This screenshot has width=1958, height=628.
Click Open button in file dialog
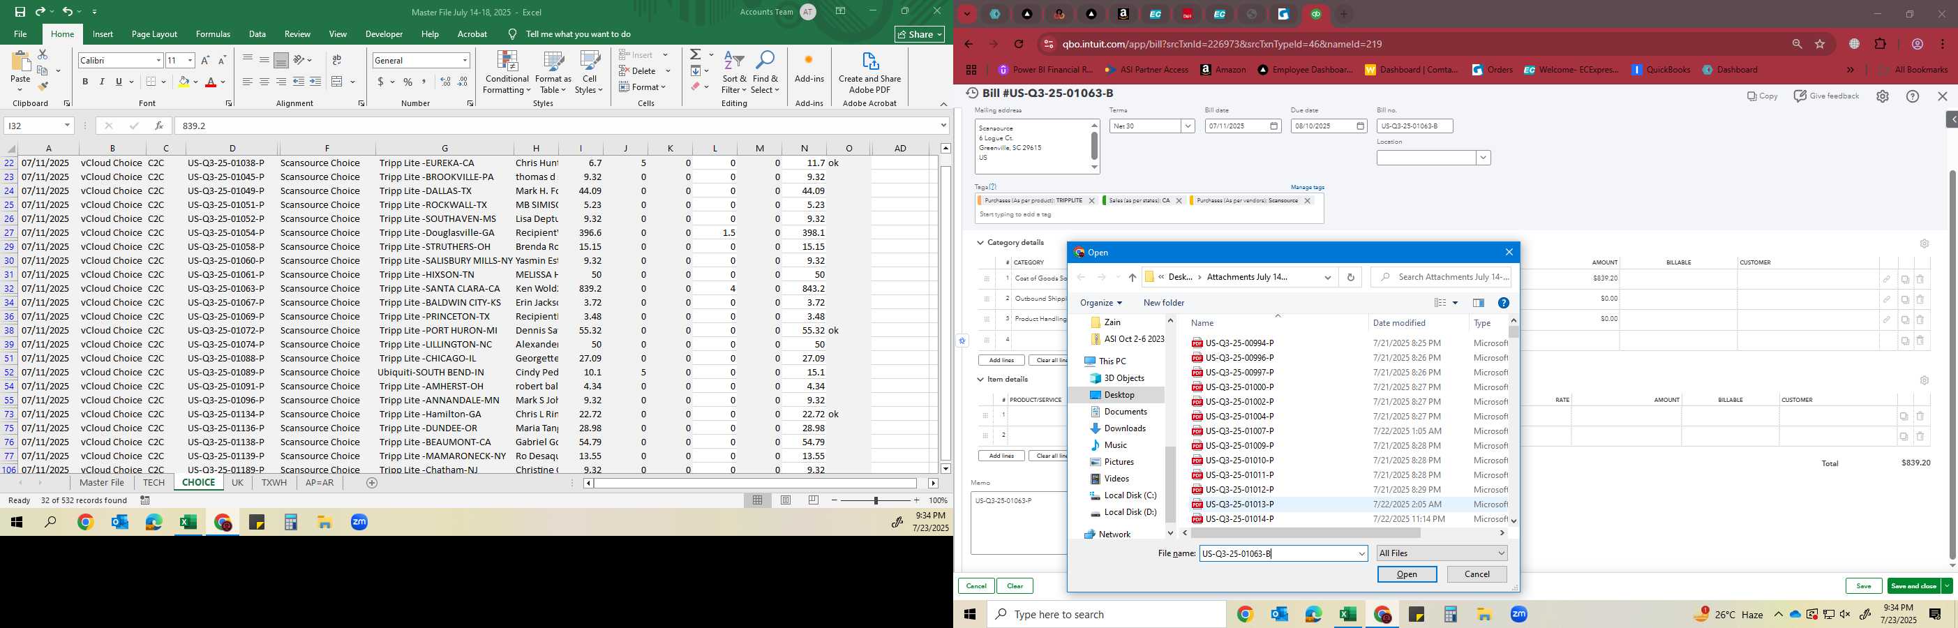pyautogui.click(x=1407, y=575)
